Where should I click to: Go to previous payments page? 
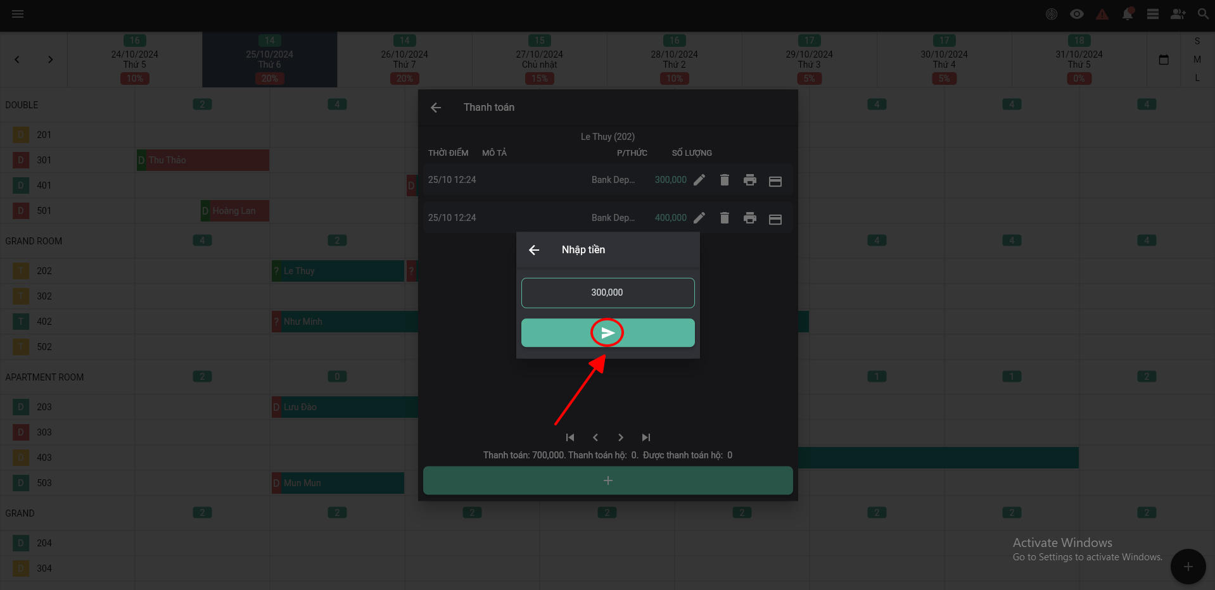click(x=595, y=437)
